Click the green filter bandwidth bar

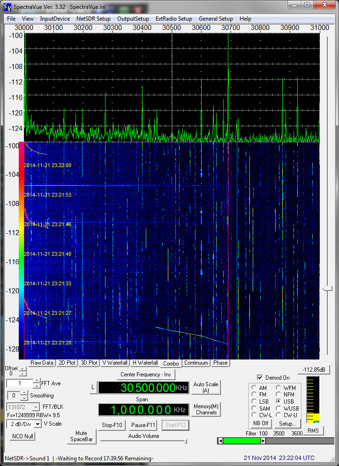241,441
